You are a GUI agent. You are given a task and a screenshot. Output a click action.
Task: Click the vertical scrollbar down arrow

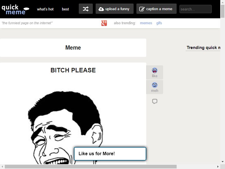point(222,162)
